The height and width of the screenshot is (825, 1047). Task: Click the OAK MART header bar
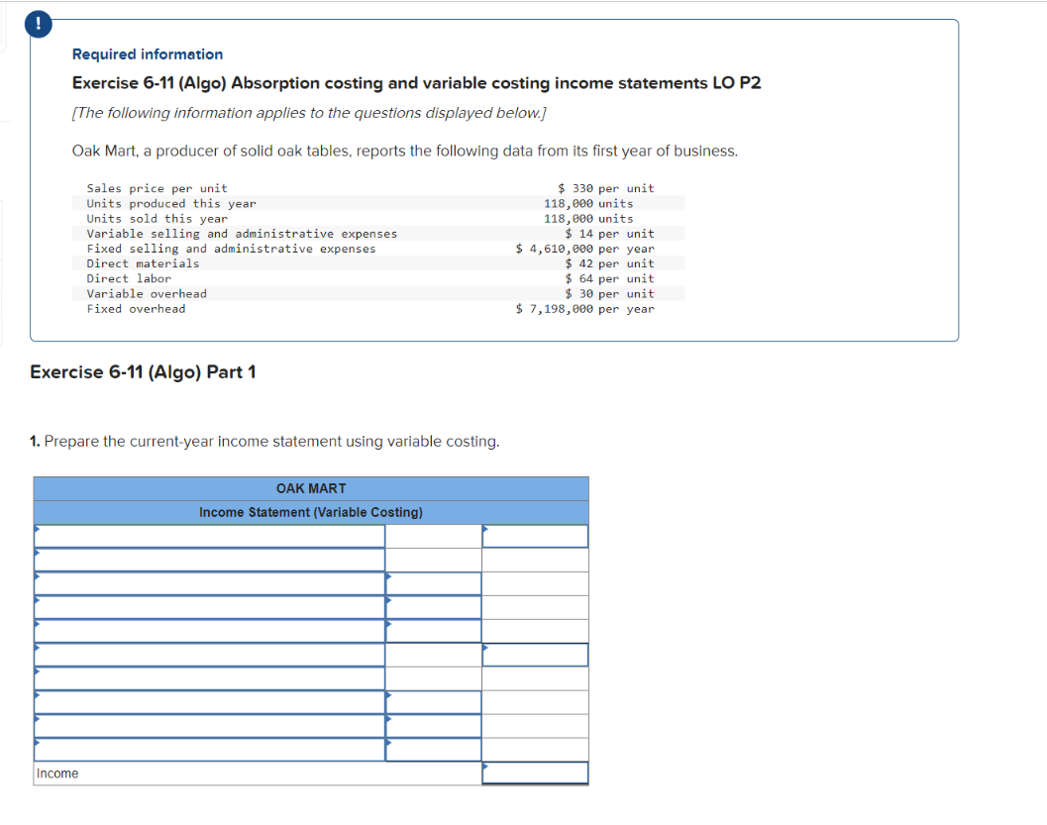click(312, 488)
